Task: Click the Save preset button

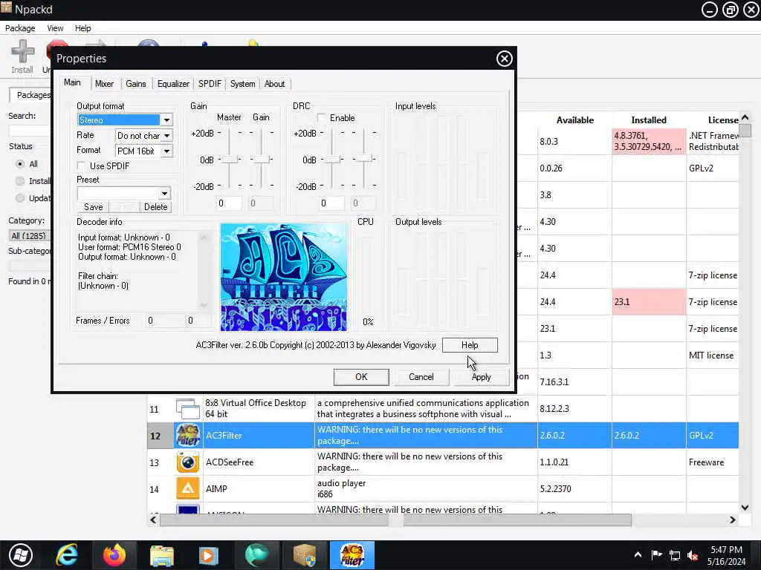Action: (x=93, y=207)
